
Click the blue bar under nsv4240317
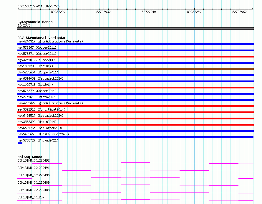coord(135,44)
